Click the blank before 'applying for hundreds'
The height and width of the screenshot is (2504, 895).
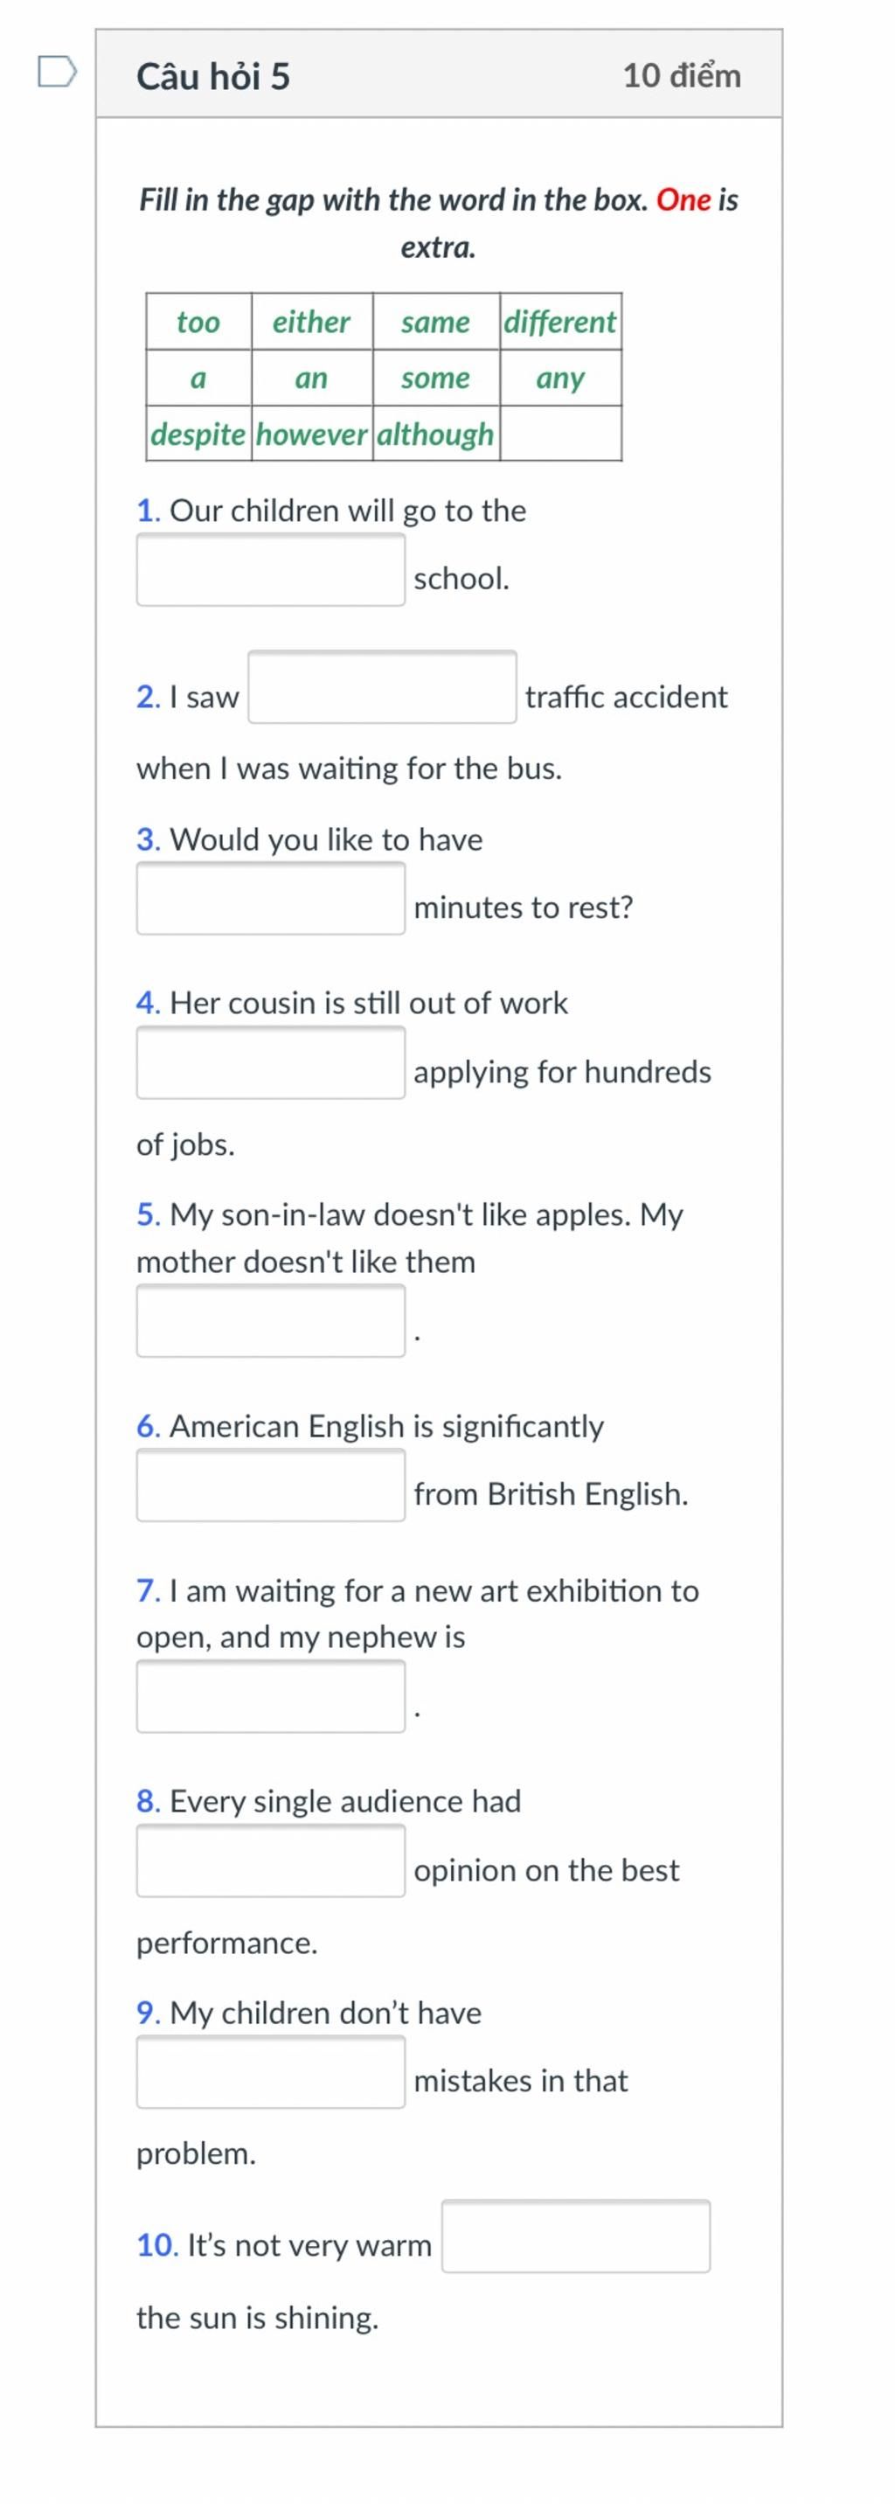[270, 1063]
